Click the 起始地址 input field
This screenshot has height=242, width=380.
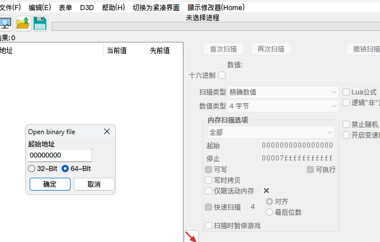(x=60, y=155)
